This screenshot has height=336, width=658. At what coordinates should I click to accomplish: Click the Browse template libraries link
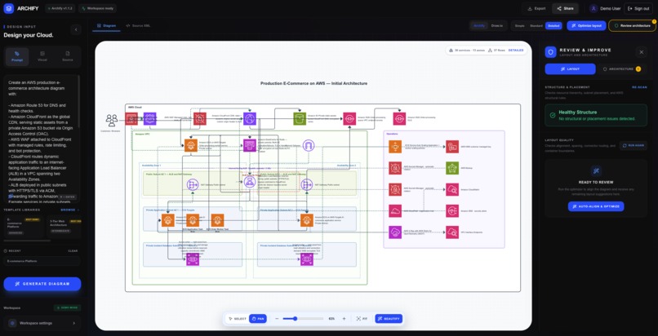click(x=70, y=210)
